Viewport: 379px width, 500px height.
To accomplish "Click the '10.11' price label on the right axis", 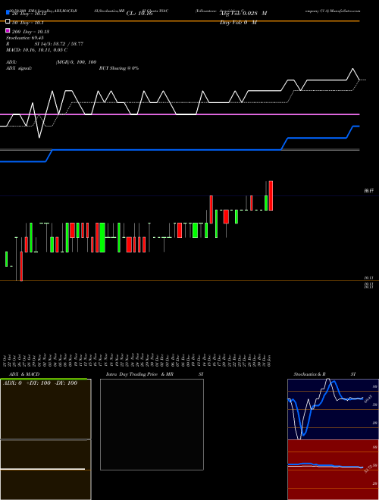I will 369,278.
